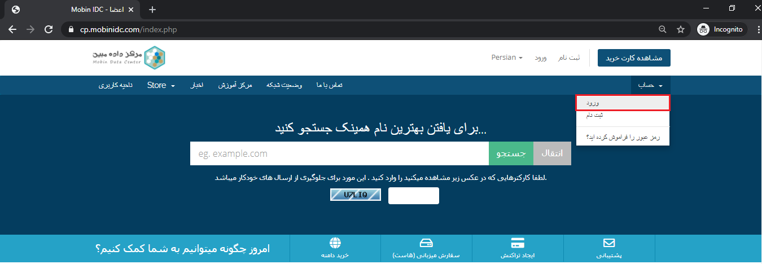Viewport: 762px width, 264px height.
Task: Click the grey انتقال transfer button
Action: 552,153
